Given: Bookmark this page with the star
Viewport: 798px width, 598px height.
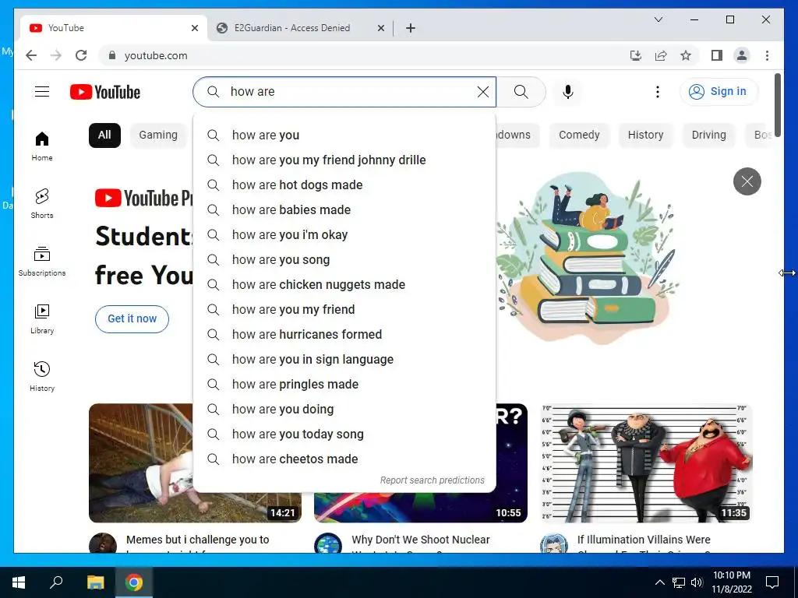Looking at the screenshot, I should (x=686, y=55).
